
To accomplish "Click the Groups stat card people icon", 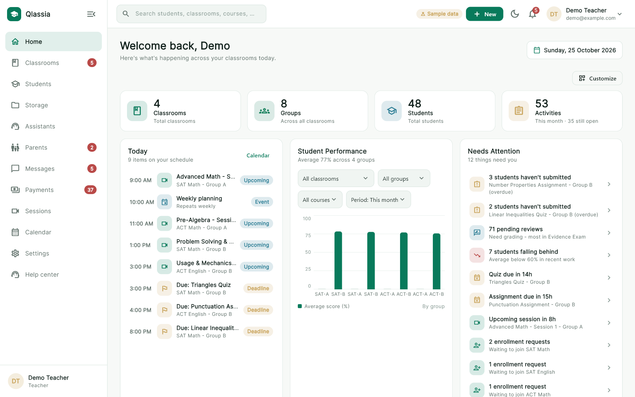I will 264,111.
